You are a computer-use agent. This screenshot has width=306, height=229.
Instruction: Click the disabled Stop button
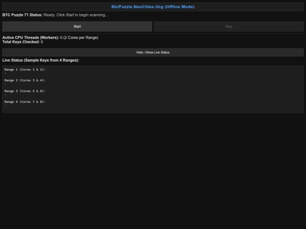pos(229,27)
